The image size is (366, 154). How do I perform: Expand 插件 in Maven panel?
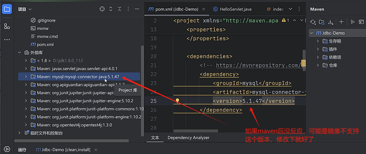point(318,49)
